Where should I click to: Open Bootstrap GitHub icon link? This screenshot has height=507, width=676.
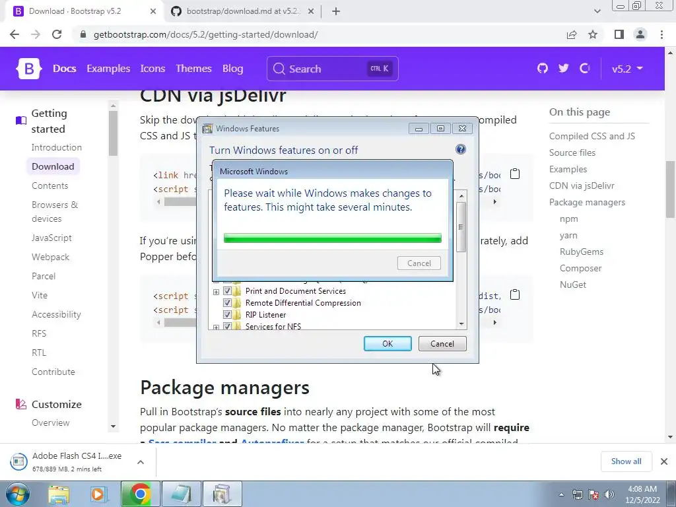point(543,68)
